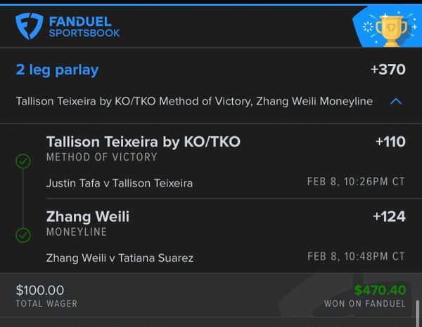
Task: Collapse the parlay details chevron
Action: point(396,102)
